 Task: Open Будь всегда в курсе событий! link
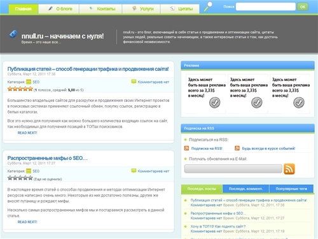pyautogui.click(x=268, y=148)
